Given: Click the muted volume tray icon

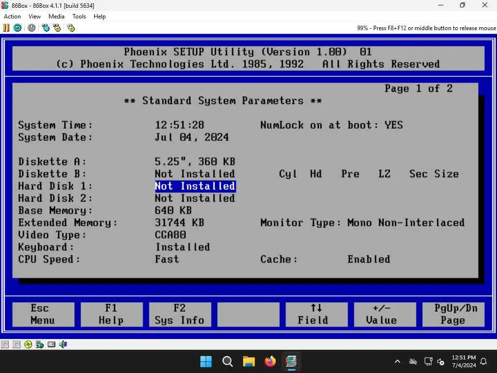Looking at the screenshot, I should click(441, 361).
